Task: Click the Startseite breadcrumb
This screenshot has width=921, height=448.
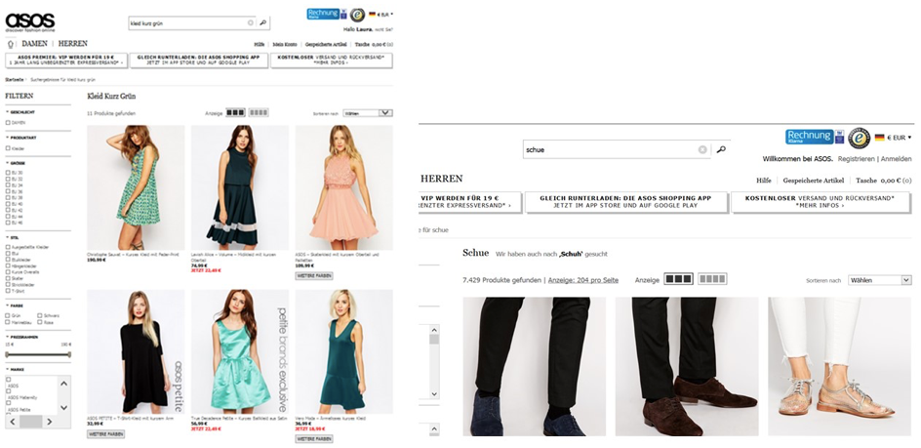Action: tap(14, 79)
